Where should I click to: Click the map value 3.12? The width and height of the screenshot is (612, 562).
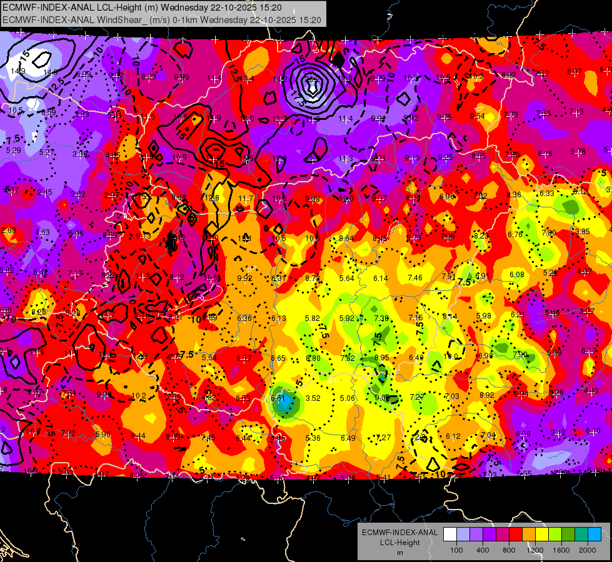coord(558,433)
